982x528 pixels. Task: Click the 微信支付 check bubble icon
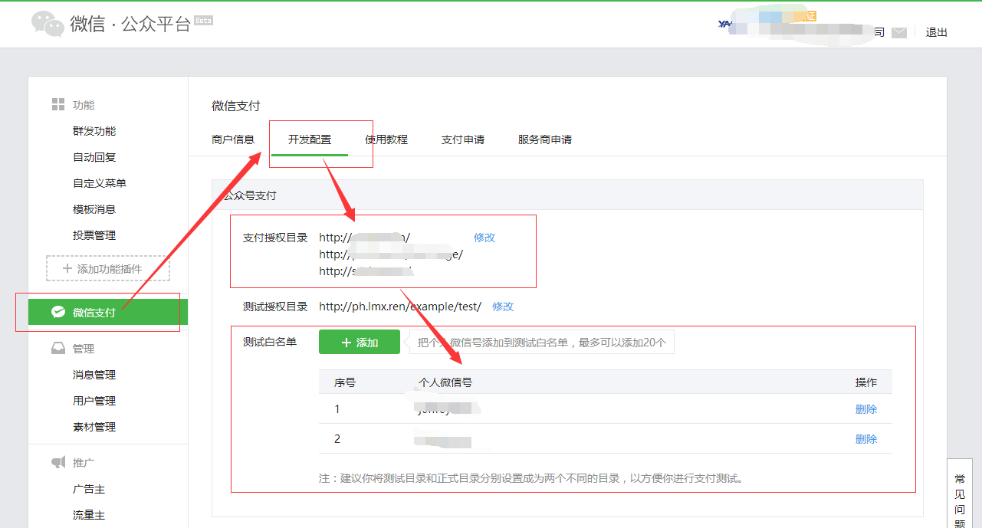[57, 312]
